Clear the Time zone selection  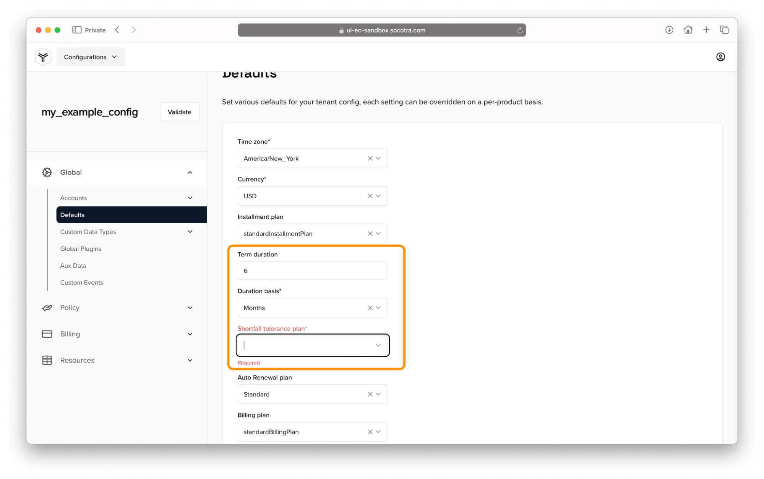click(370, 158)
